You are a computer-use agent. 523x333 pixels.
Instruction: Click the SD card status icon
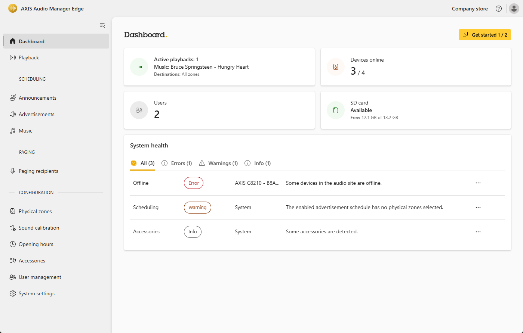point(335,110)
